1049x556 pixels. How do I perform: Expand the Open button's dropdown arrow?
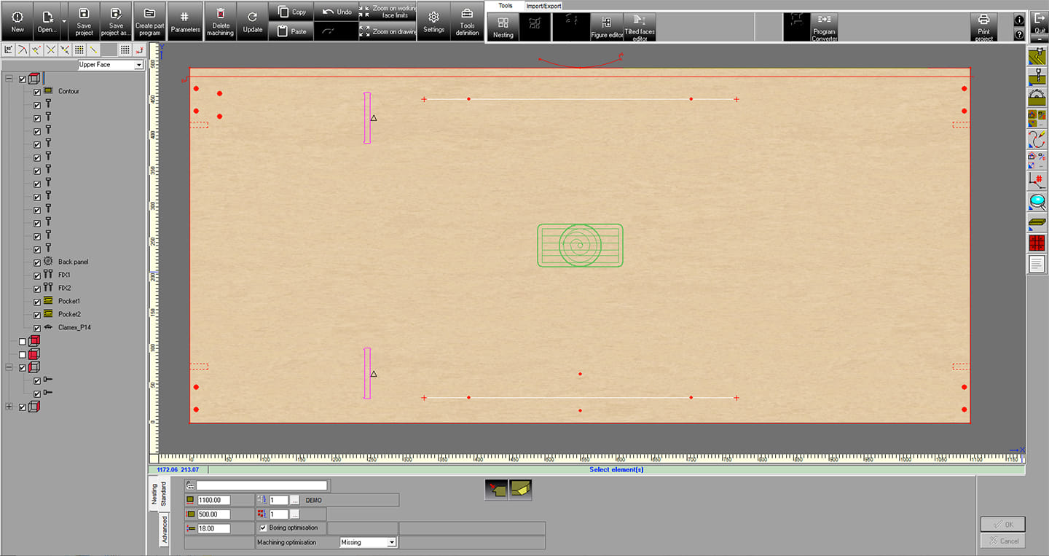(x=64, y=21)
